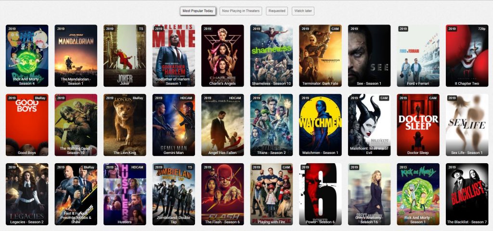Screen dimensions: 493x231
Task: Click the CAM badge on Playing with Fire
Action: point(286,167)
